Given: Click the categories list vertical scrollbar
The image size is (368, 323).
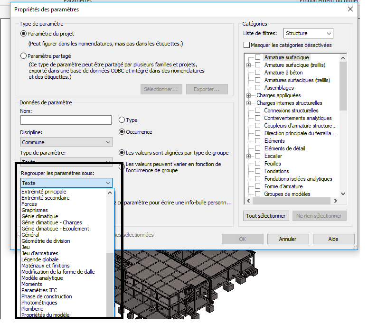Looking at the screenshot, I should point(343,95).
